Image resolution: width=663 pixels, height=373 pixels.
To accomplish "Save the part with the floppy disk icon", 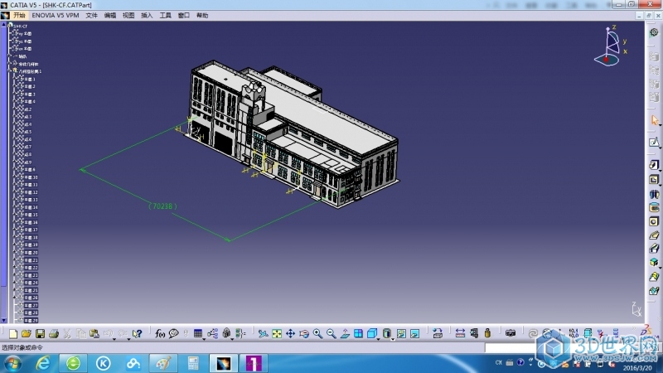I will 40,334.
